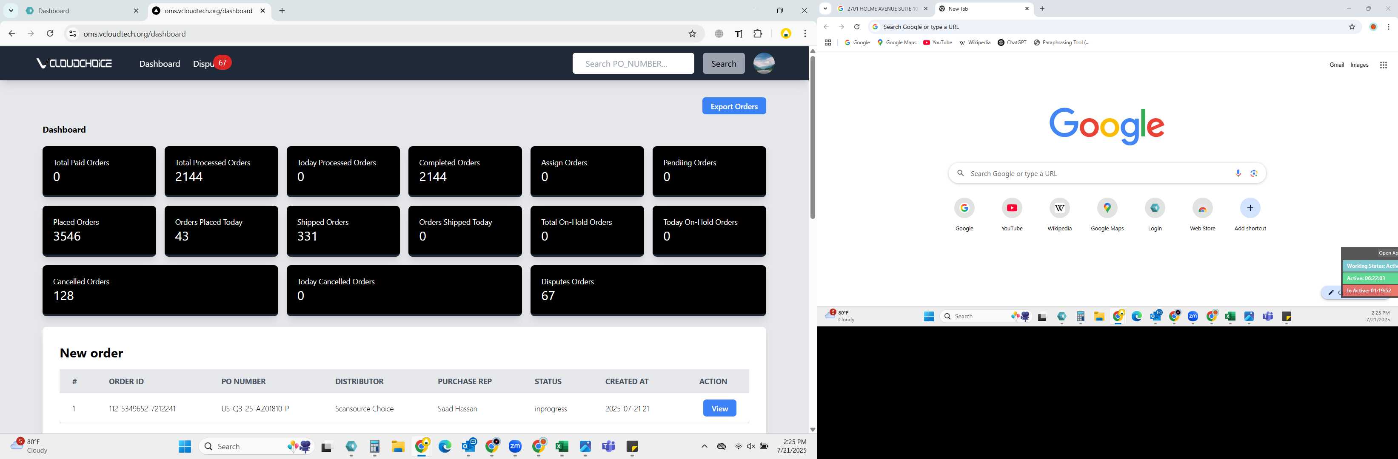Viewport: 1398px width, 459px height.
Task: Open the Start menu on the left taskbar
Action: [185, 447]
